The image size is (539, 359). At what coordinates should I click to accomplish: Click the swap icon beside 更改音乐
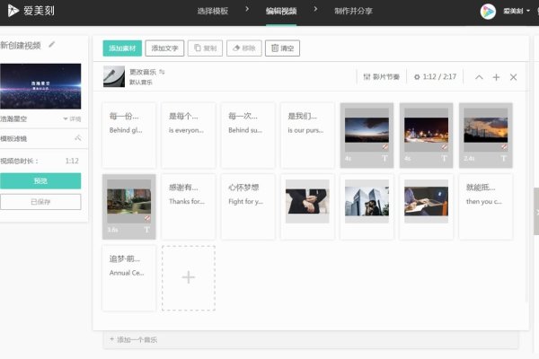(162, 72)
